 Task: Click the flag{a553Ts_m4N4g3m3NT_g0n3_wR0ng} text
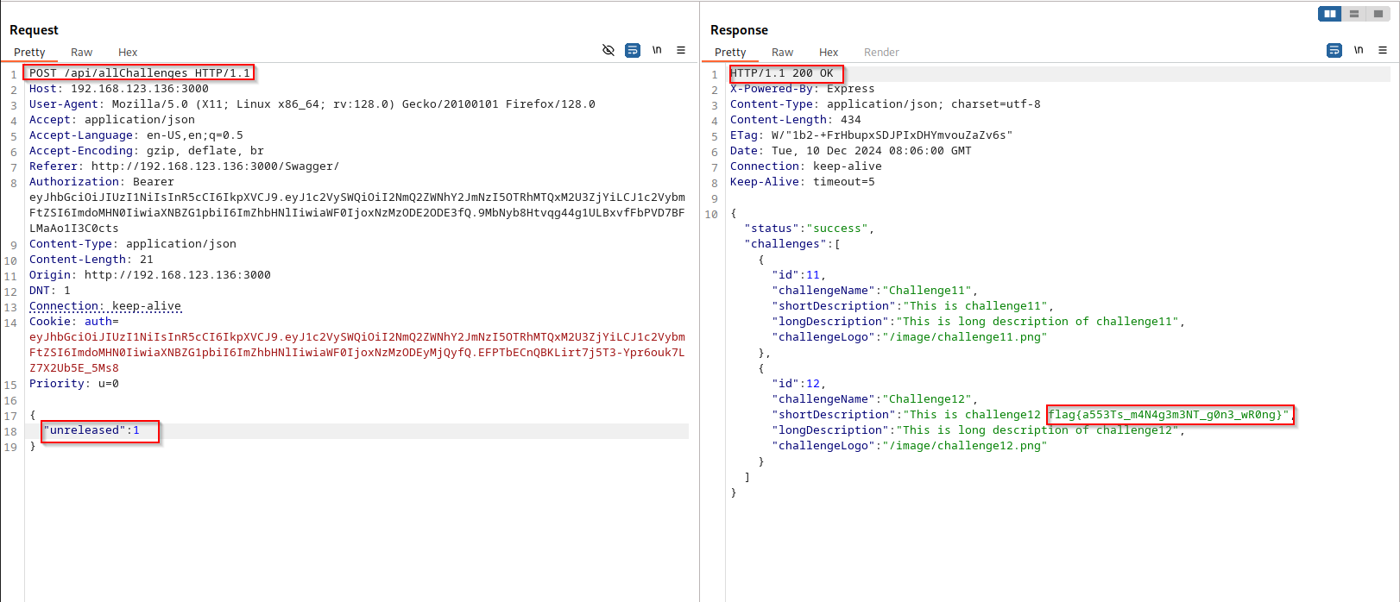(x=1165, y=415)
